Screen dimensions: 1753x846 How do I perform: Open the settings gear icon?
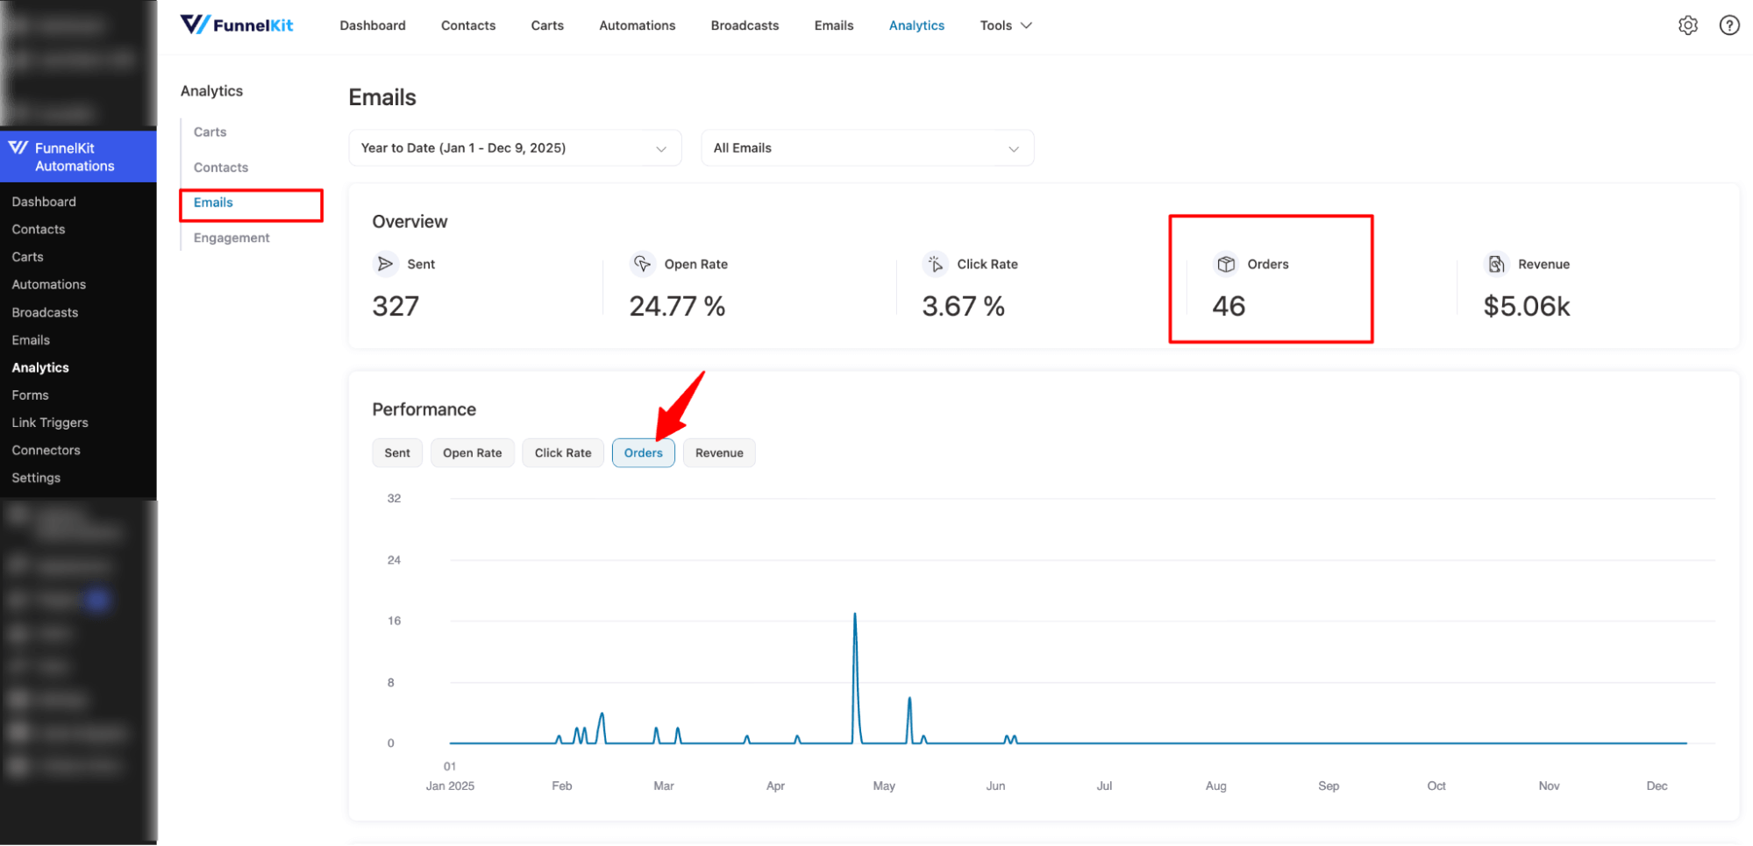point(1687,25)
